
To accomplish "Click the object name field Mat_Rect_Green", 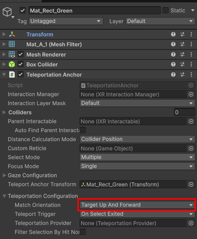I will coord(94,11).
